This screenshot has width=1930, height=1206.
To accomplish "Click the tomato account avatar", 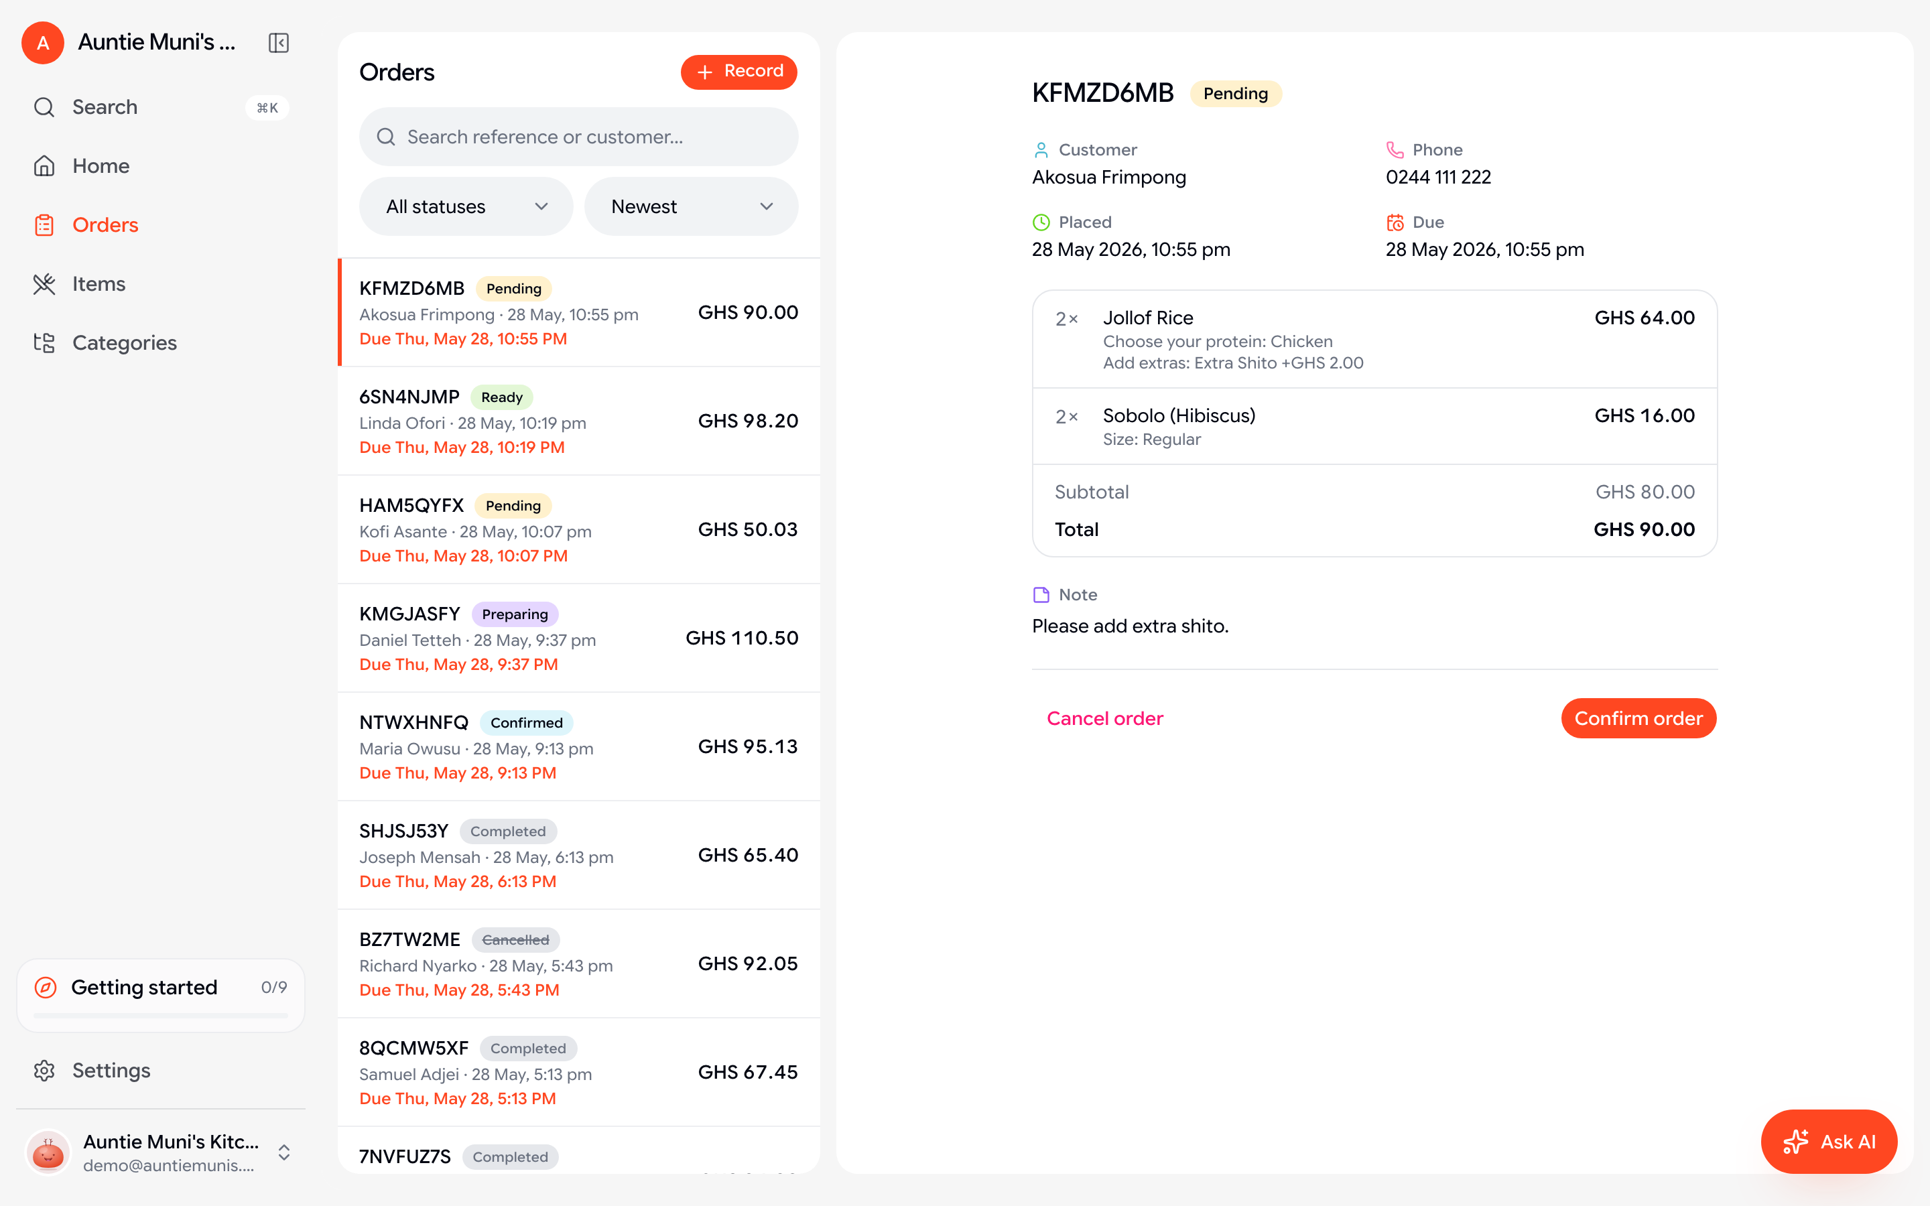I will (48, 1152).
